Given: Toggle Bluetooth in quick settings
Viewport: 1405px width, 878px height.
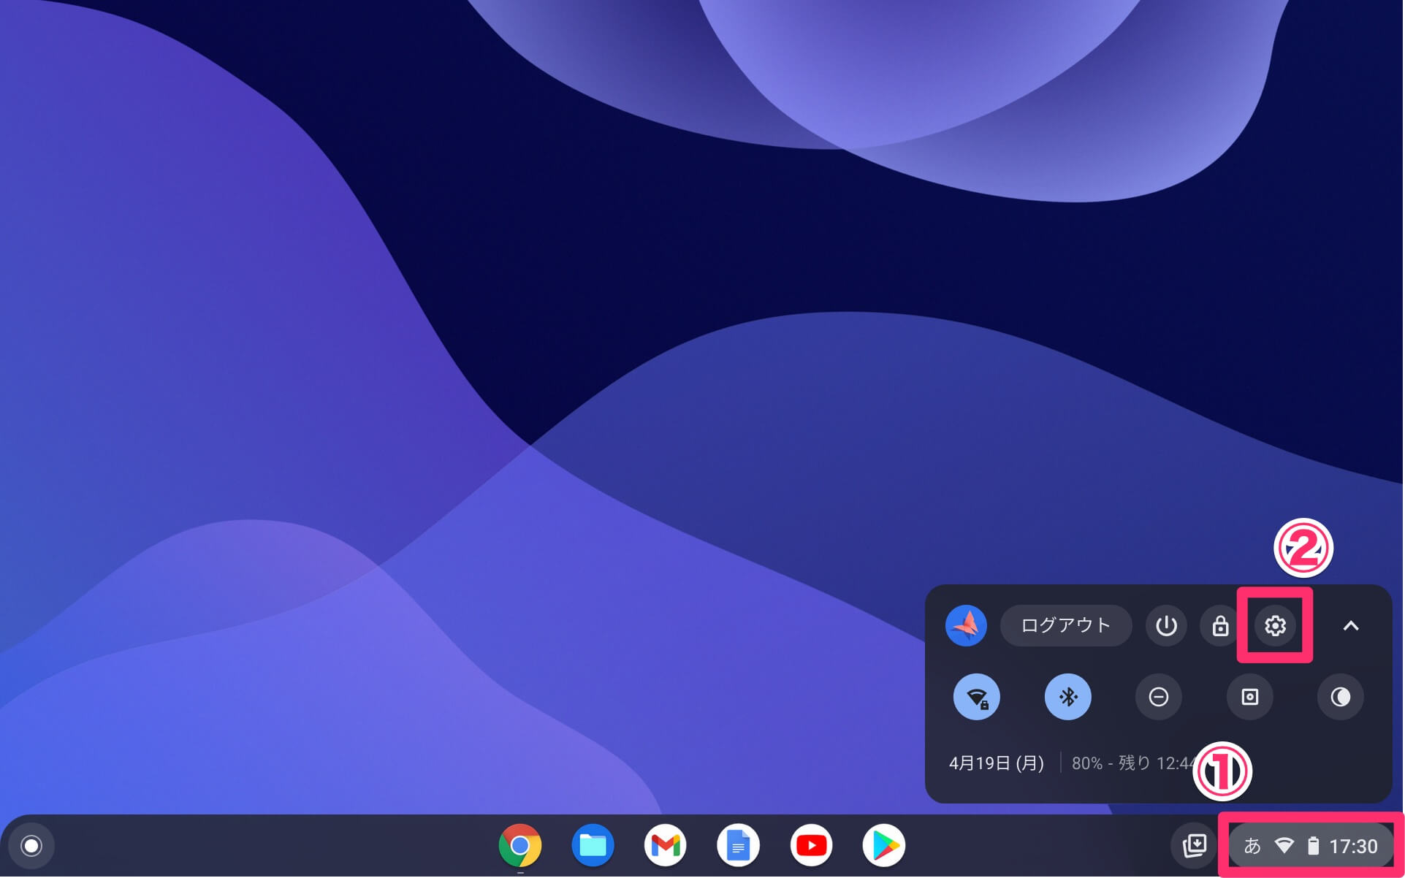Looking at the screenshot, I should pyautogui.click(x=1067, y=697).
